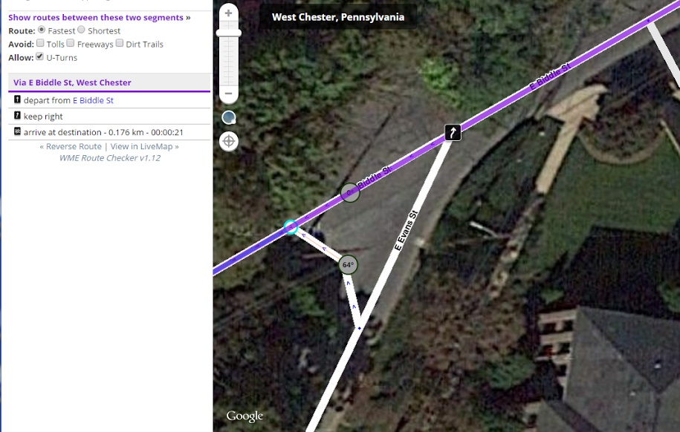Open the E Biddle St link in directions
Screen dimensions: 680x432
tap(93, 100)
